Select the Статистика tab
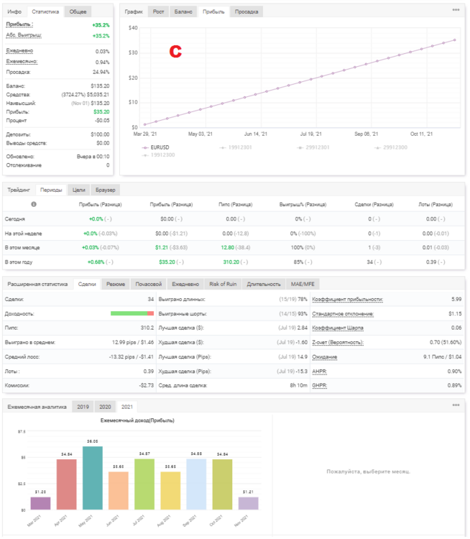Viewport: 470px width, 539px height. 45,11
